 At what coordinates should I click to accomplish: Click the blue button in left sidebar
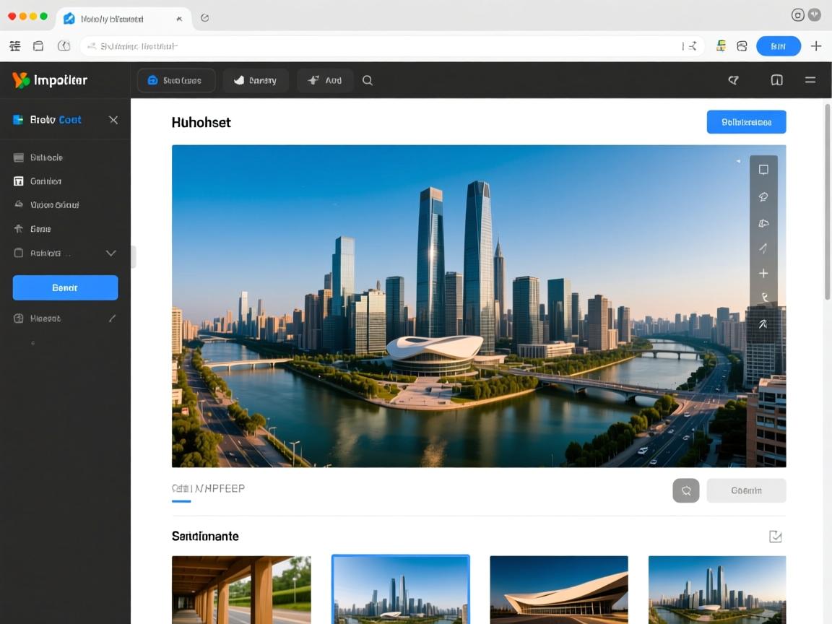(x=65, y=287)
